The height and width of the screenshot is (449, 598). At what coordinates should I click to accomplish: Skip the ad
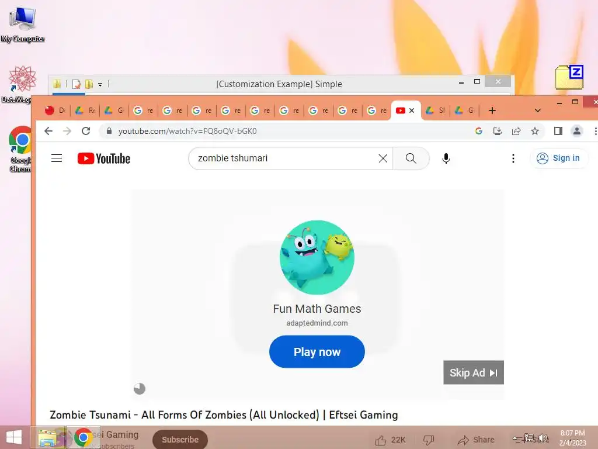pyautogui.click(x=474, y=372)
